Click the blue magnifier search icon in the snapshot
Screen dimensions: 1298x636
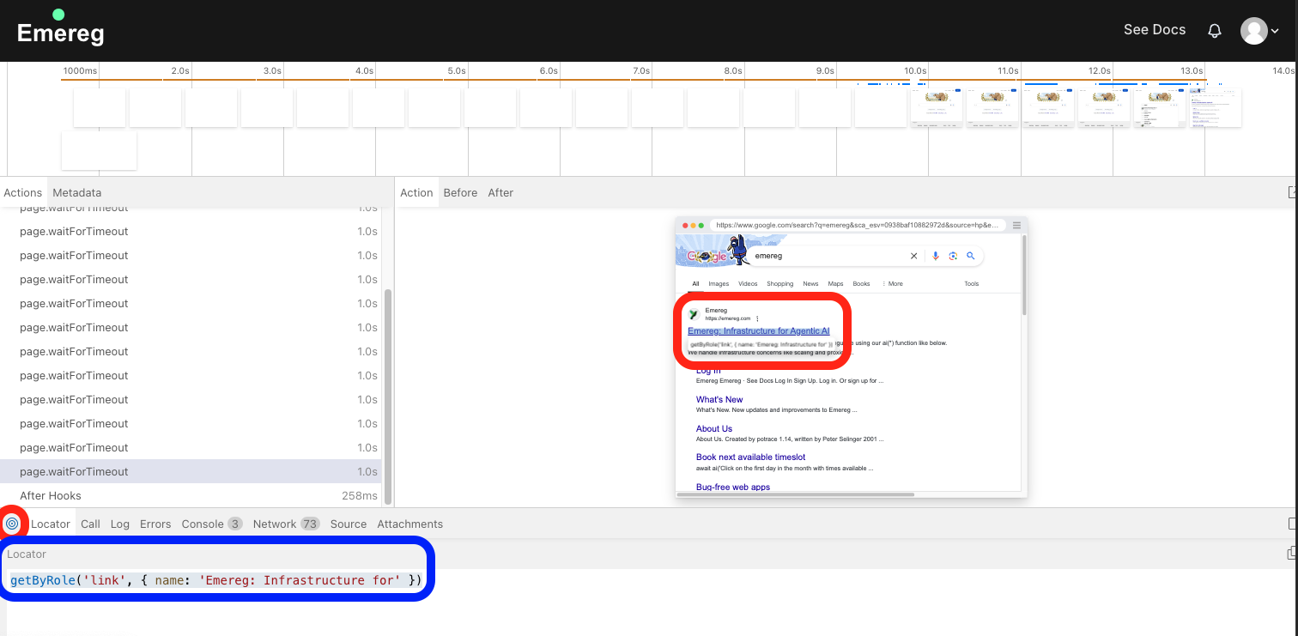(971, 255)
